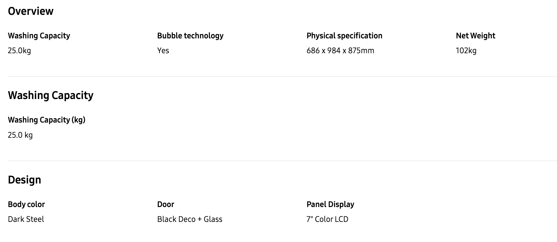Click the 25.0kg washing capacity value
Image resolution: width=557 pixels, height=242 pixels.
pos(19,51)
